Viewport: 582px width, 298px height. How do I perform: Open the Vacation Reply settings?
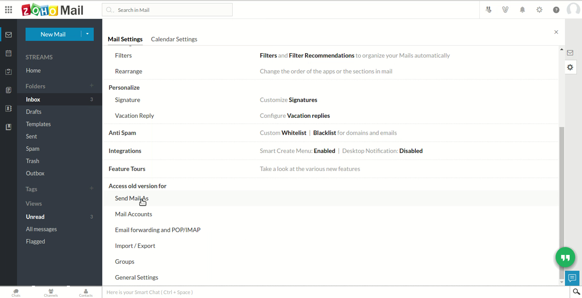tap(135, 116)
